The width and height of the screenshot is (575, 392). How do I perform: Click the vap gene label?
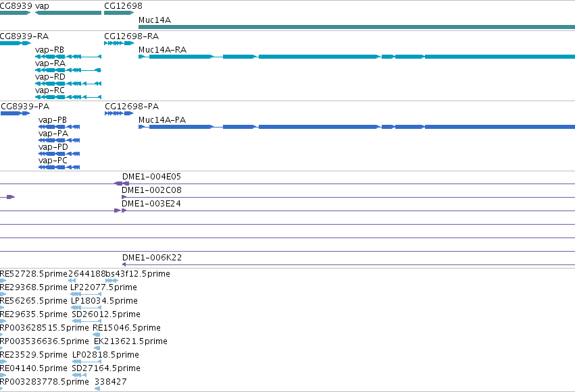click(x=42, y=6)
